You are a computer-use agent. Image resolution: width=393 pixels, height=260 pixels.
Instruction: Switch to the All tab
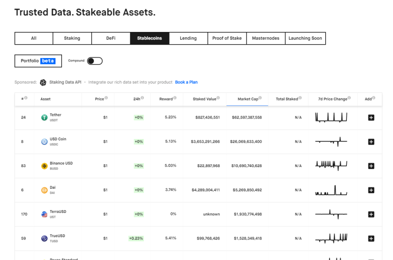(34, 38)
